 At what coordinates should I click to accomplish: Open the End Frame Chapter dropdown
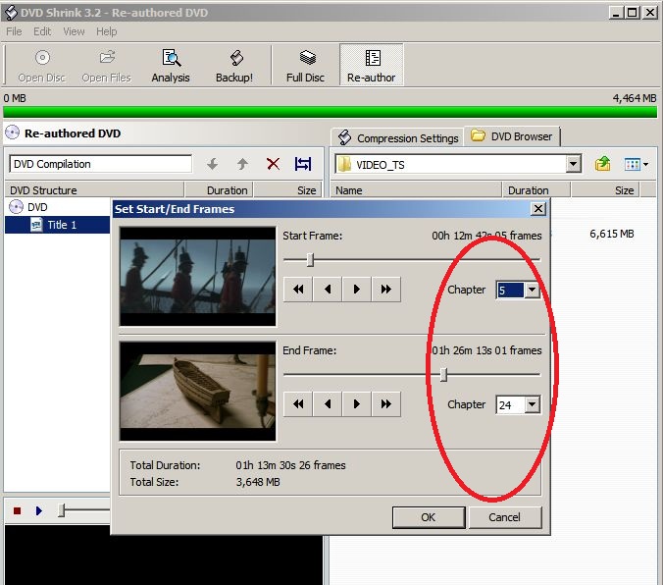532,404
